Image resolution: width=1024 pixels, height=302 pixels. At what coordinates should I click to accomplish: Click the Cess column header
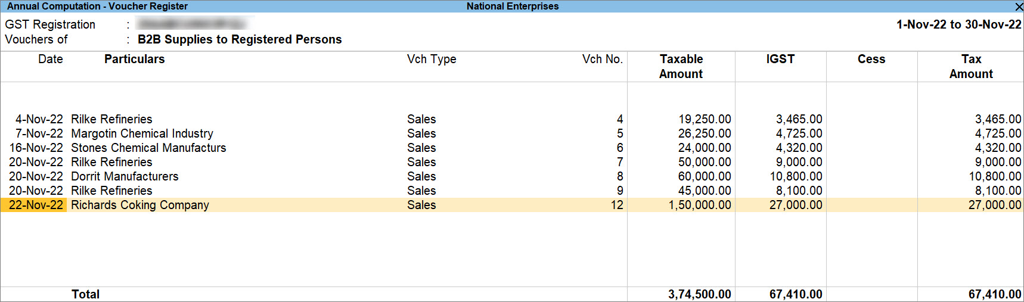click(871, 59)
